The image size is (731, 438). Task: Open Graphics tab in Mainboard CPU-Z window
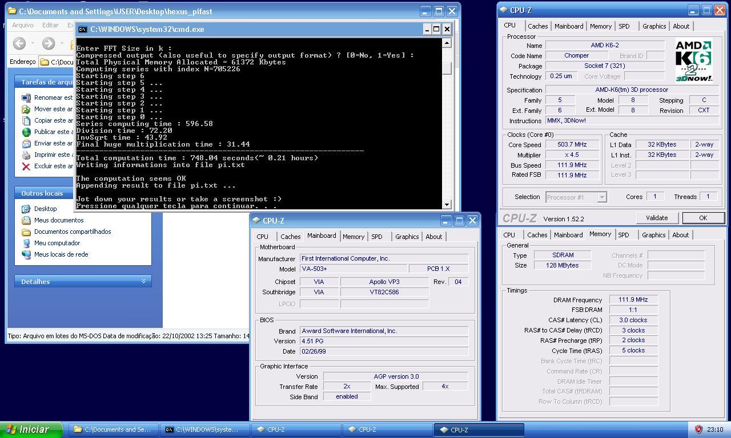[407, 237]
